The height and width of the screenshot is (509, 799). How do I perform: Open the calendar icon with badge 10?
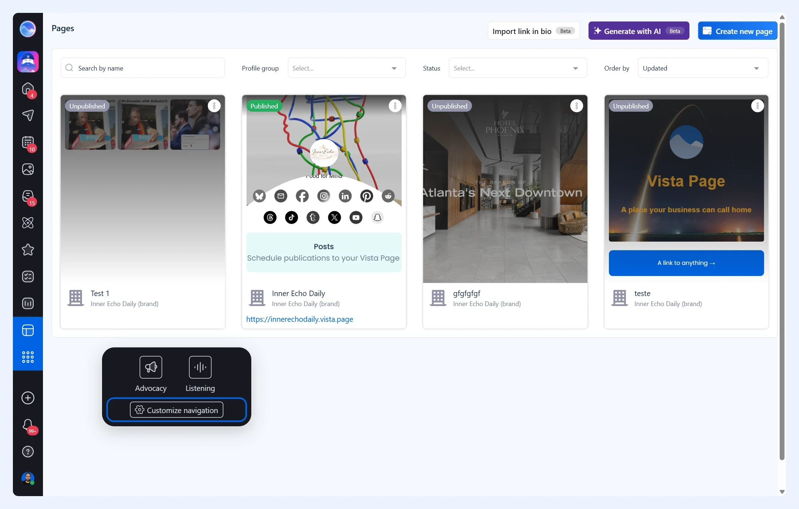pyautogui.click(x=28, y=142)
